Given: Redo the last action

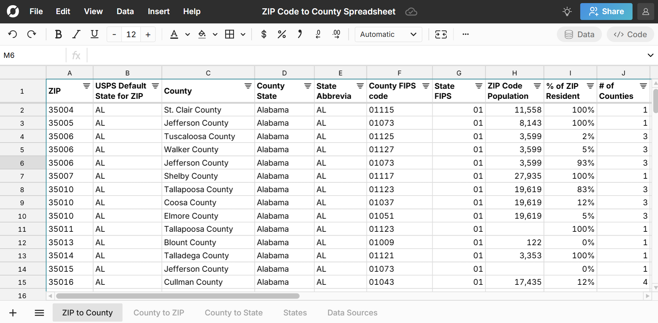Looking at the screenshot, I should coord(32,34).
